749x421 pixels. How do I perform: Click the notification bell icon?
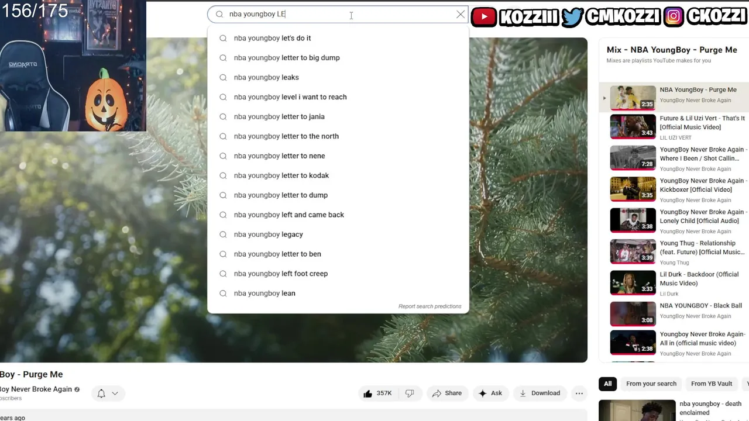[x=101, y=394]
